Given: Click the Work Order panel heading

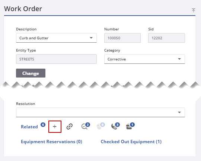Looking at the screenshot, I should 23,9.
